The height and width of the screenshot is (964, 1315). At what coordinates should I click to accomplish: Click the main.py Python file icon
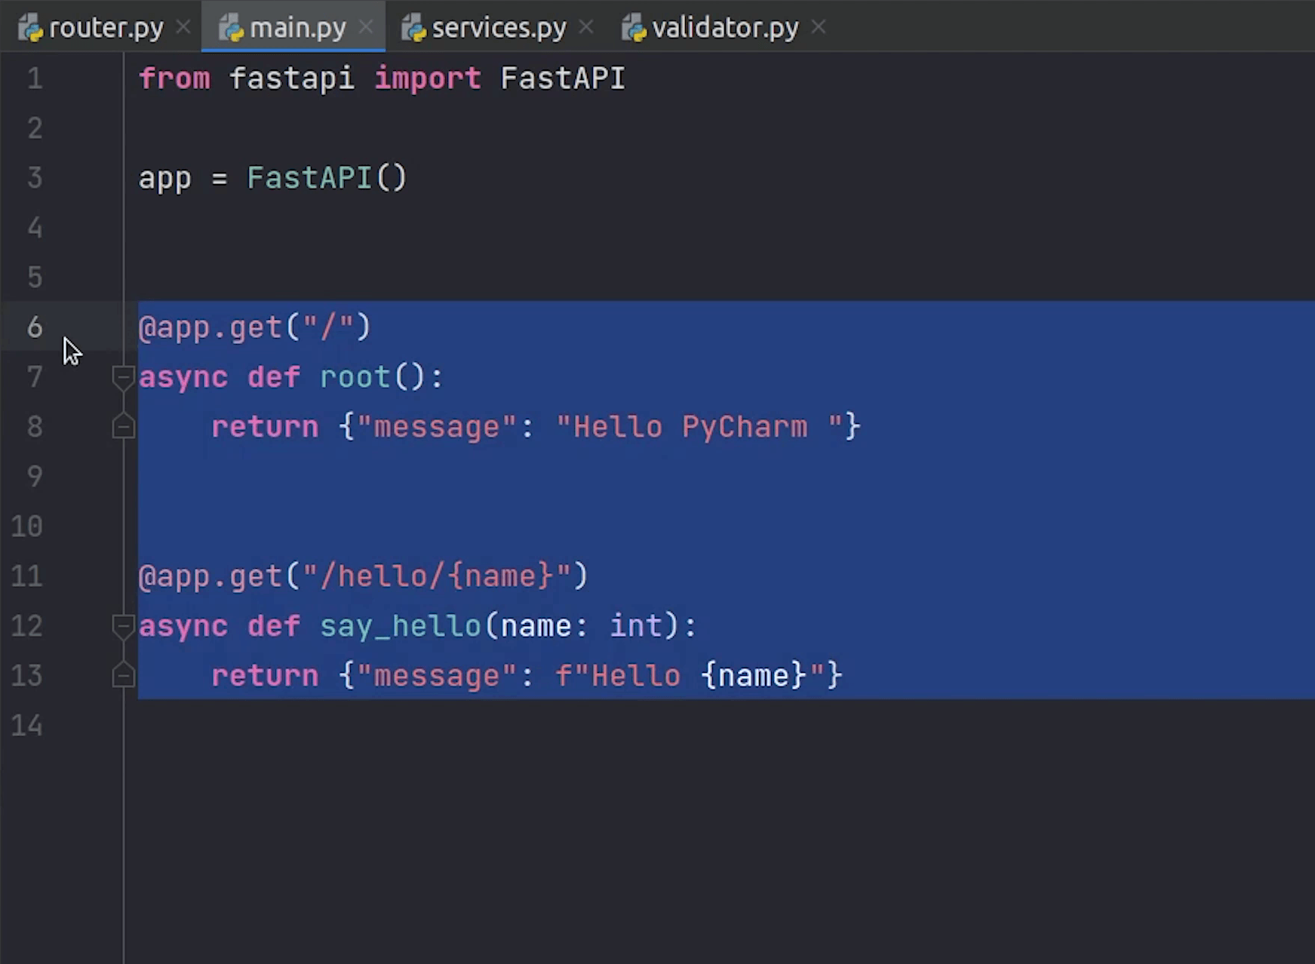[231, 29]
